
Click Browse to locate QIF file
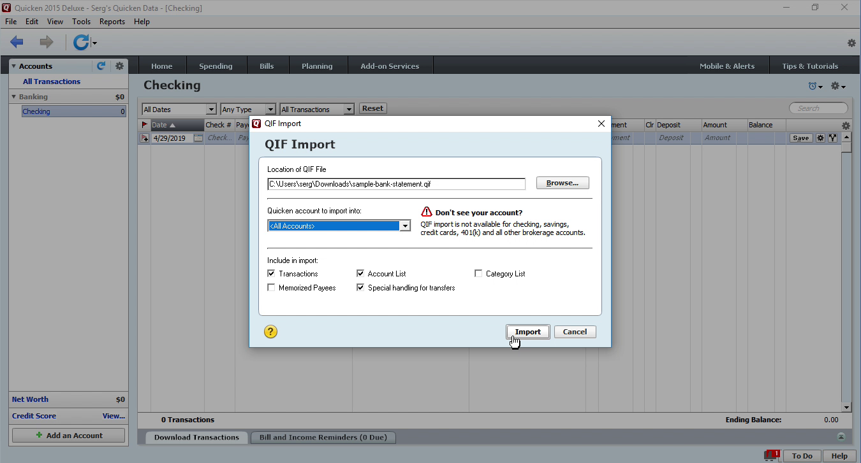[x=563, y=183]
